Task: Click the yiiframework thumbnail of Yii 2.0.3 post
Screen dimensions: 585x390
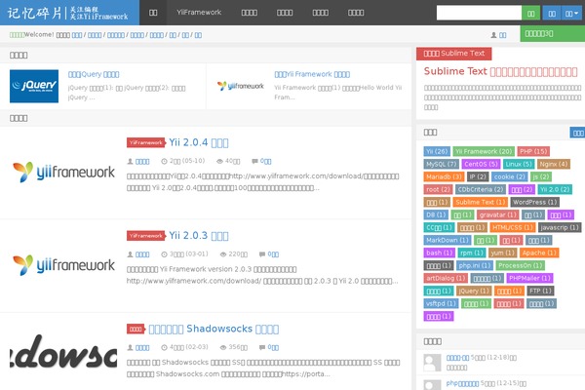Action: click(63, 265)
